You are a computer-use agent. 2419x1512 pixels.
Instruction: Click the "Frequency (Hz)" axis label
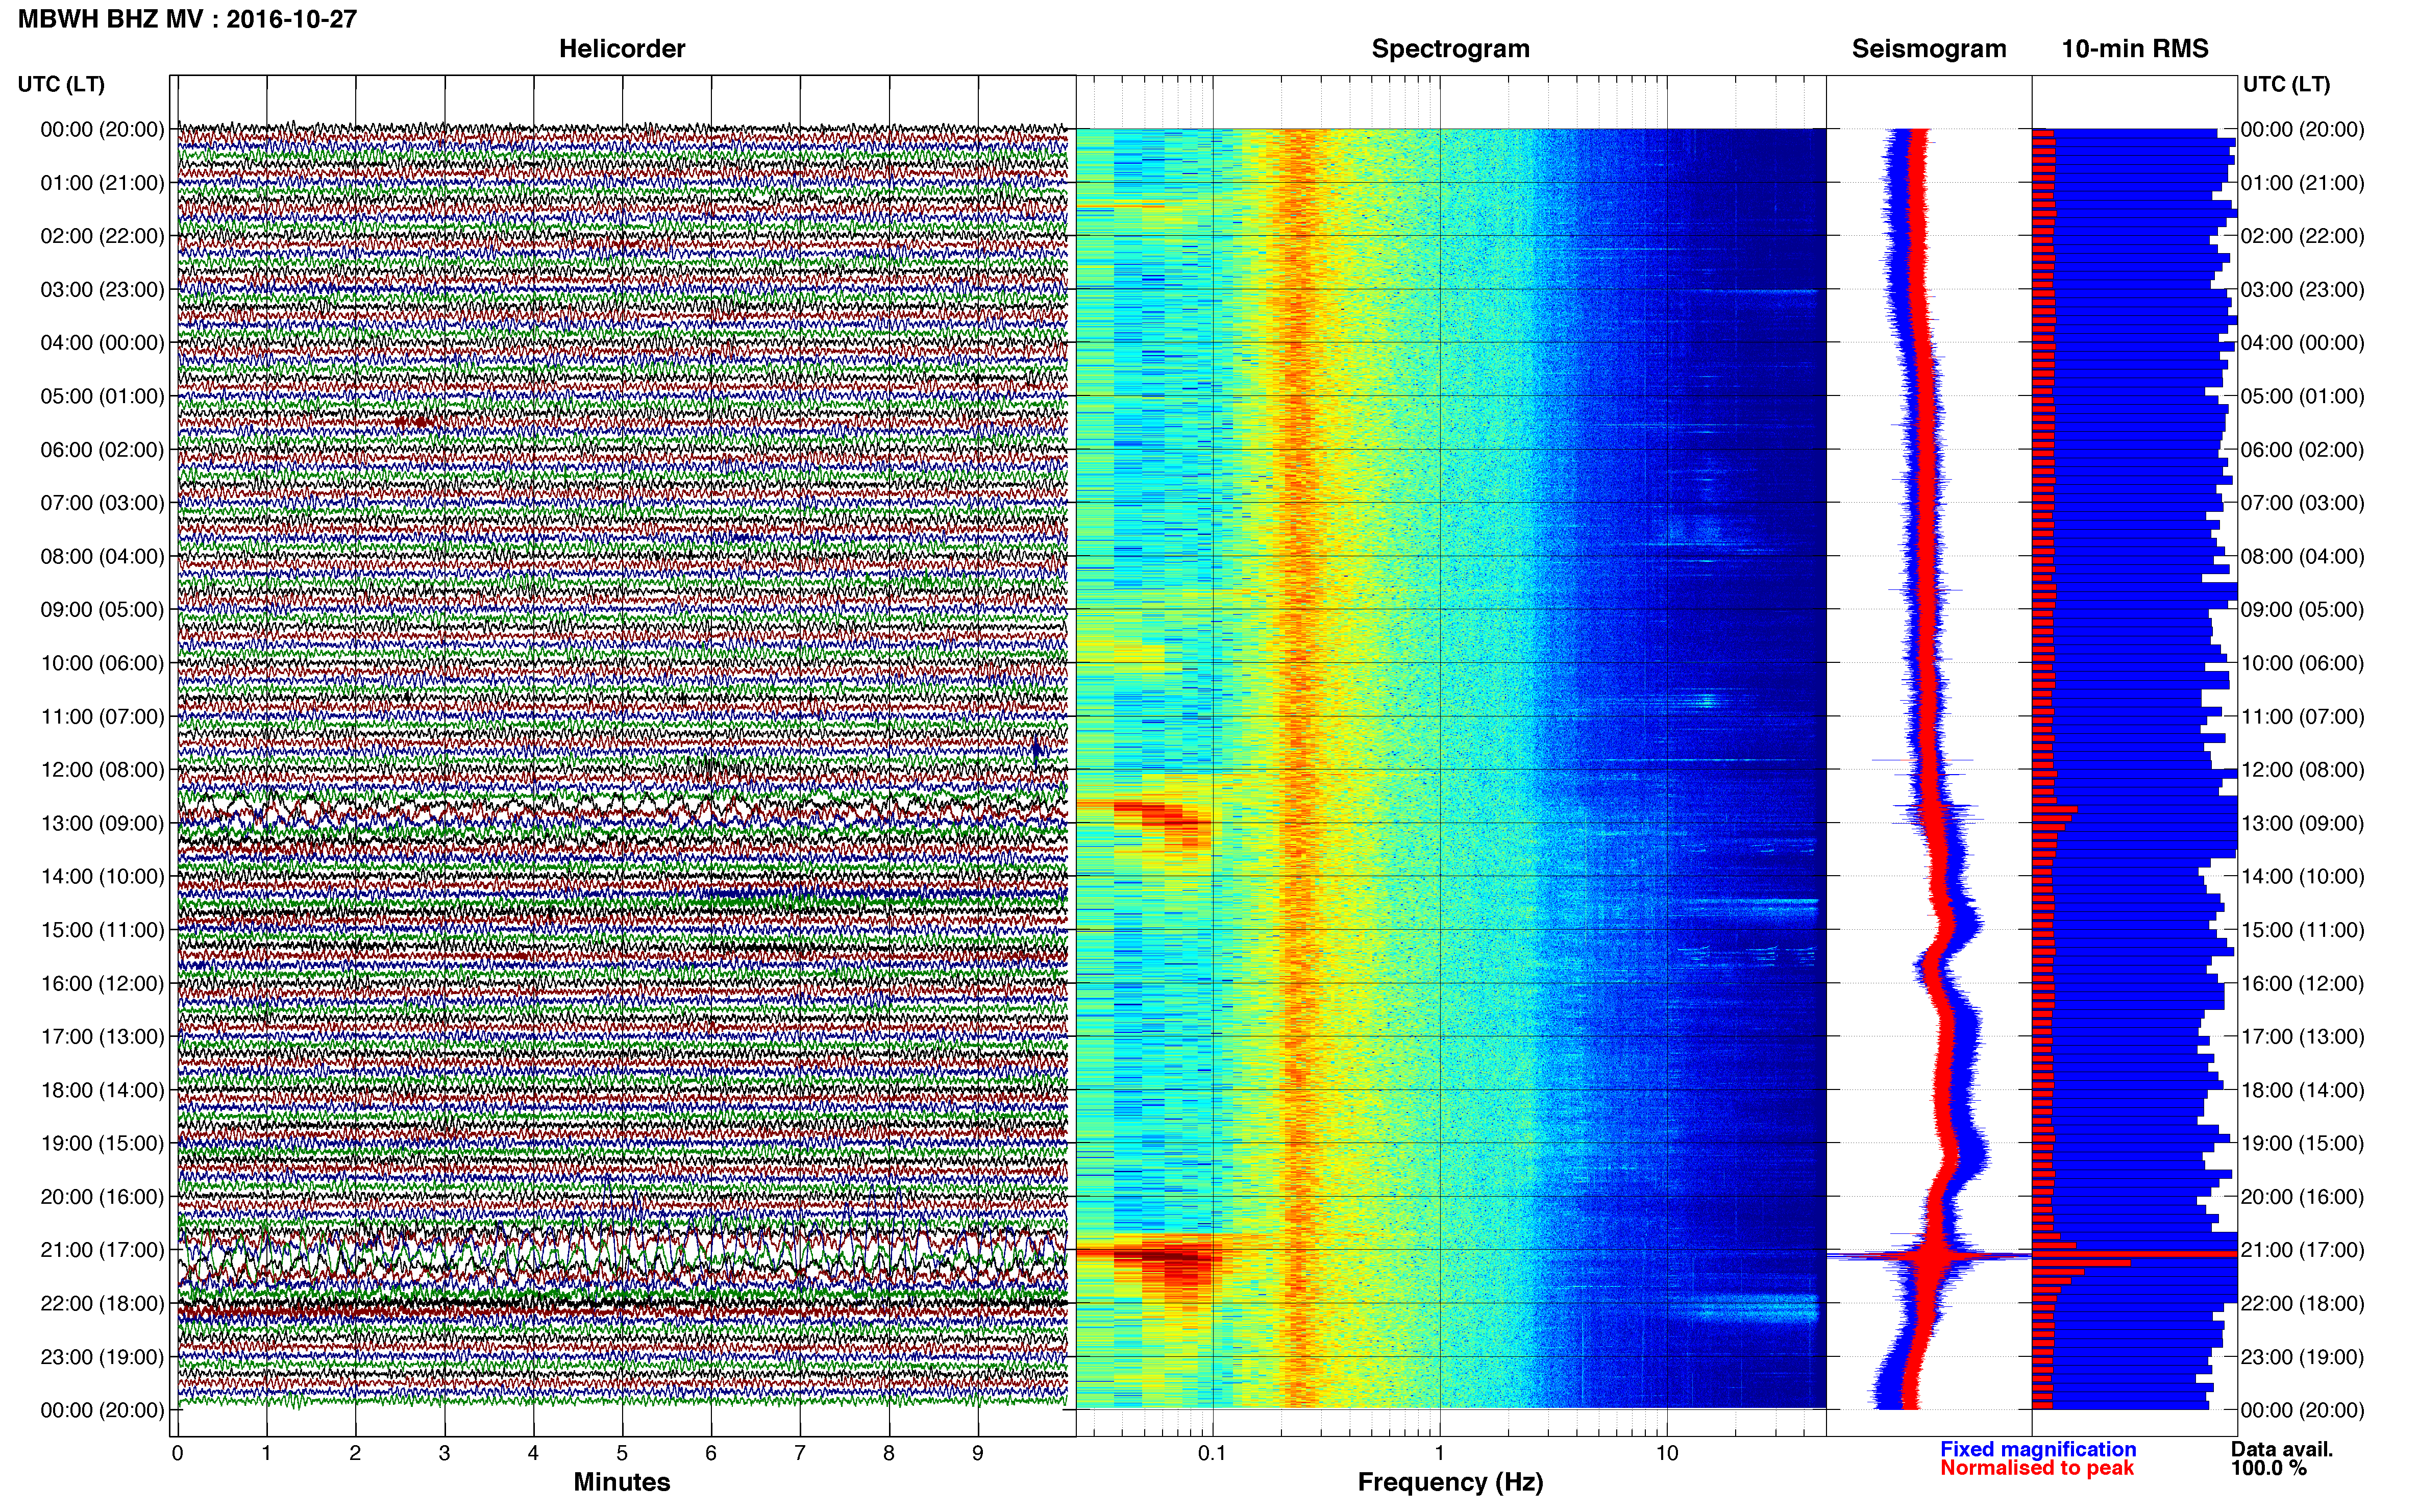tap(1450, 1482)
